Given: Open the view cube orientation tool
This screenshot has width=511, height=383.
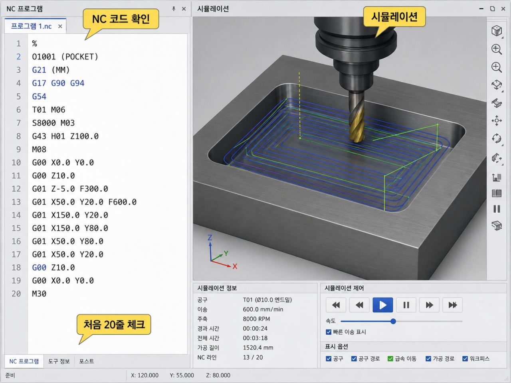Looking at the screenshot, I should point(496,31).
